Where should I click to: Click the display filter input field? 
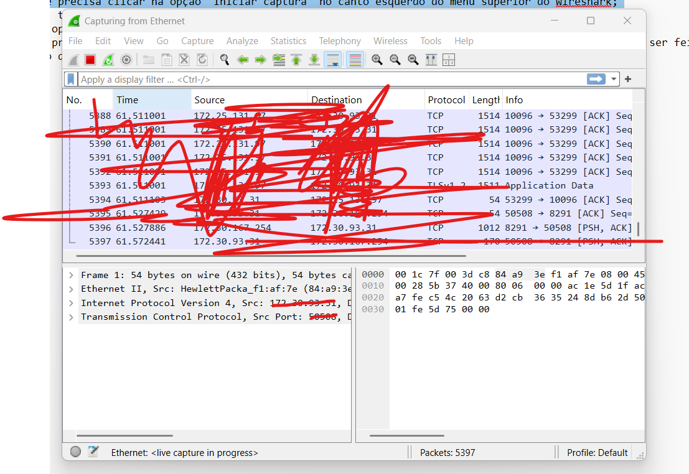click(x=332, y=79)
